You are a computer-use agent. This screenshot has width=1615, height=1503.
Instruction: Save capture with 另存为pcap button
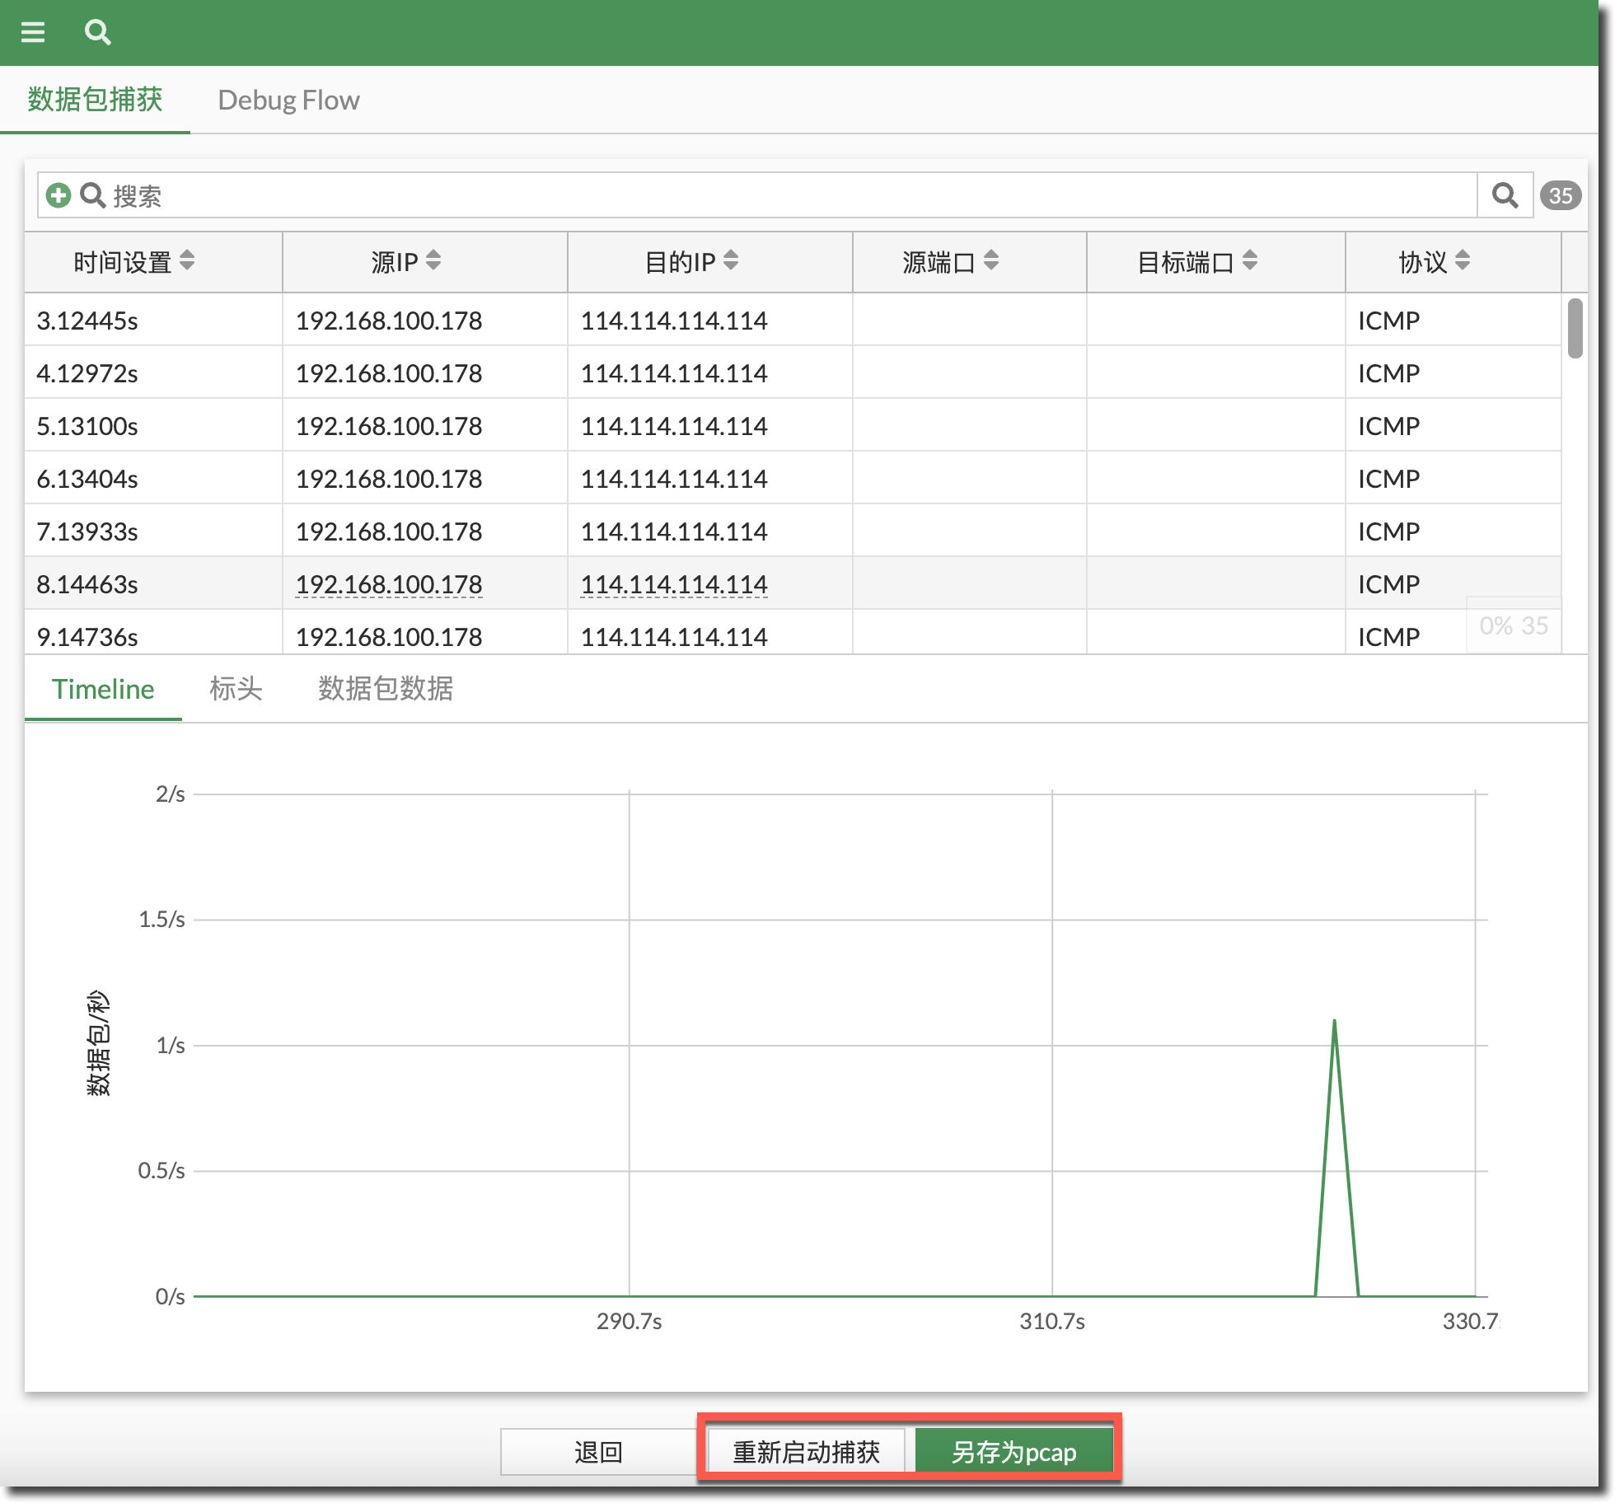[1013, 1451]
